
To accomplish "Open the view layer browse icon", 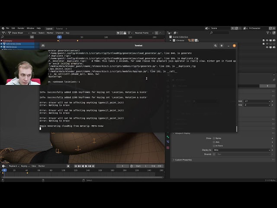I will [x=245, y=28].
